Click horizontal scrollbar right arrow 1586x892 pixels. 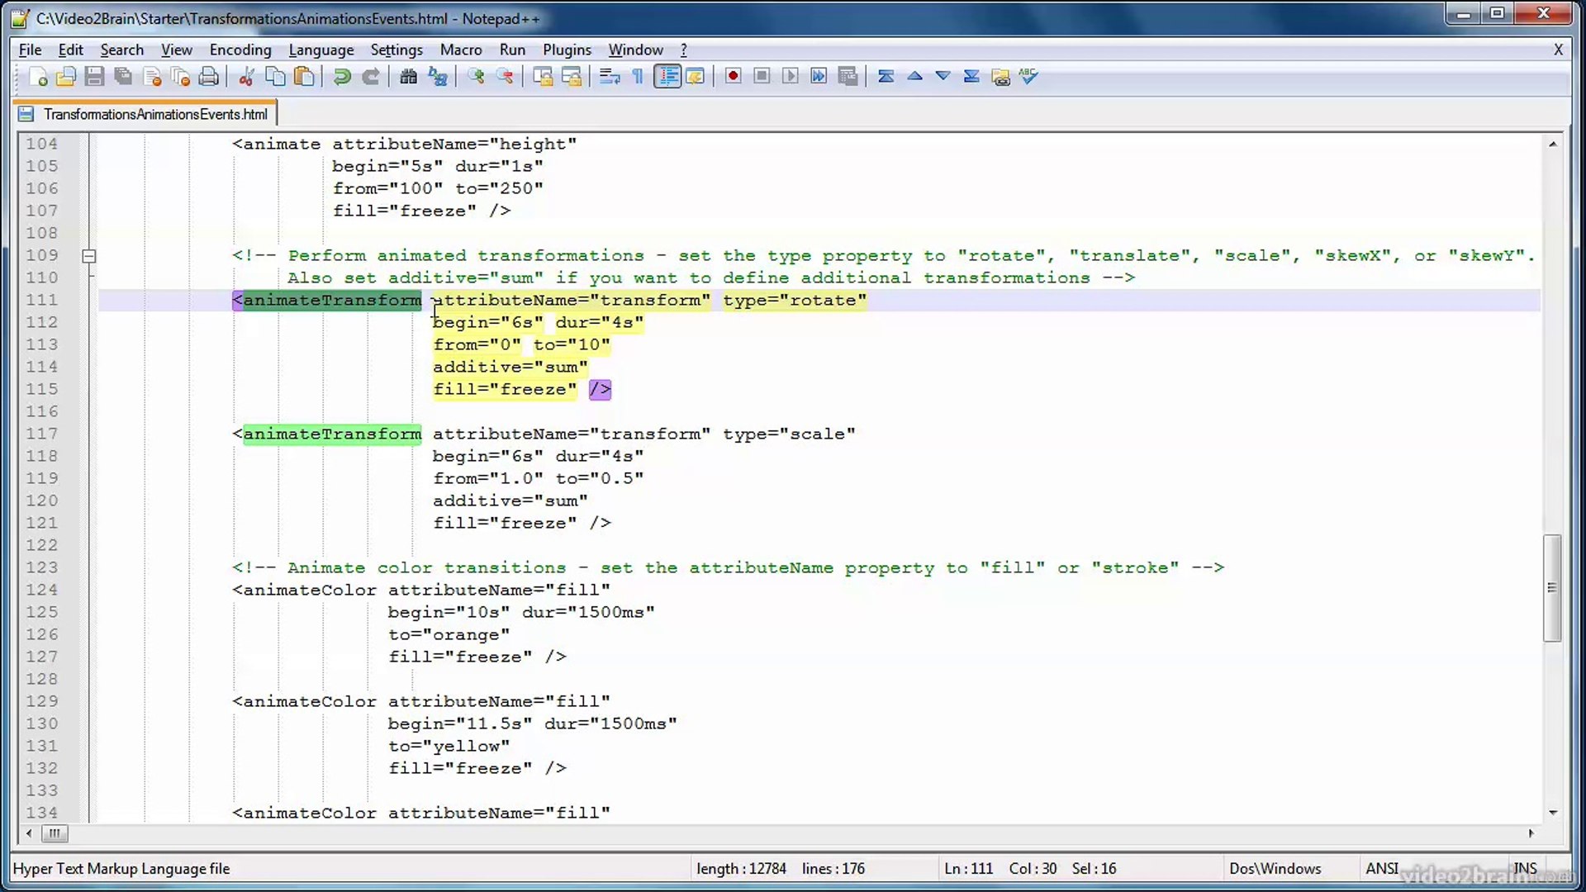tap(1531, 833)
